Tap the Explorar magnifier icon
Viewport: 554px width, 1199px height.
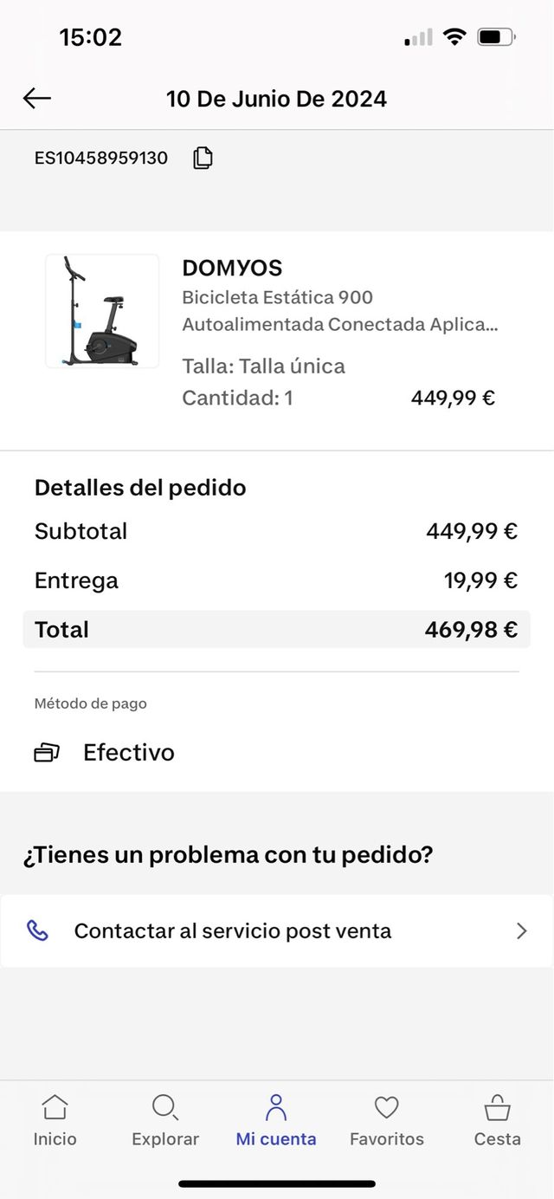click(x=164, y=1107)
